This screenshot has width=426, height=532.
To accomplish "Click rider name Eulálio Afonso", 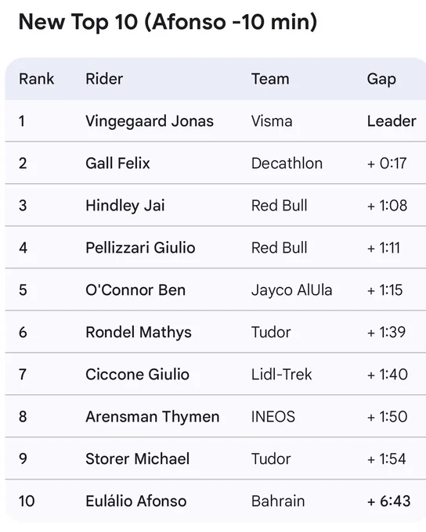I will click(136, 501).
